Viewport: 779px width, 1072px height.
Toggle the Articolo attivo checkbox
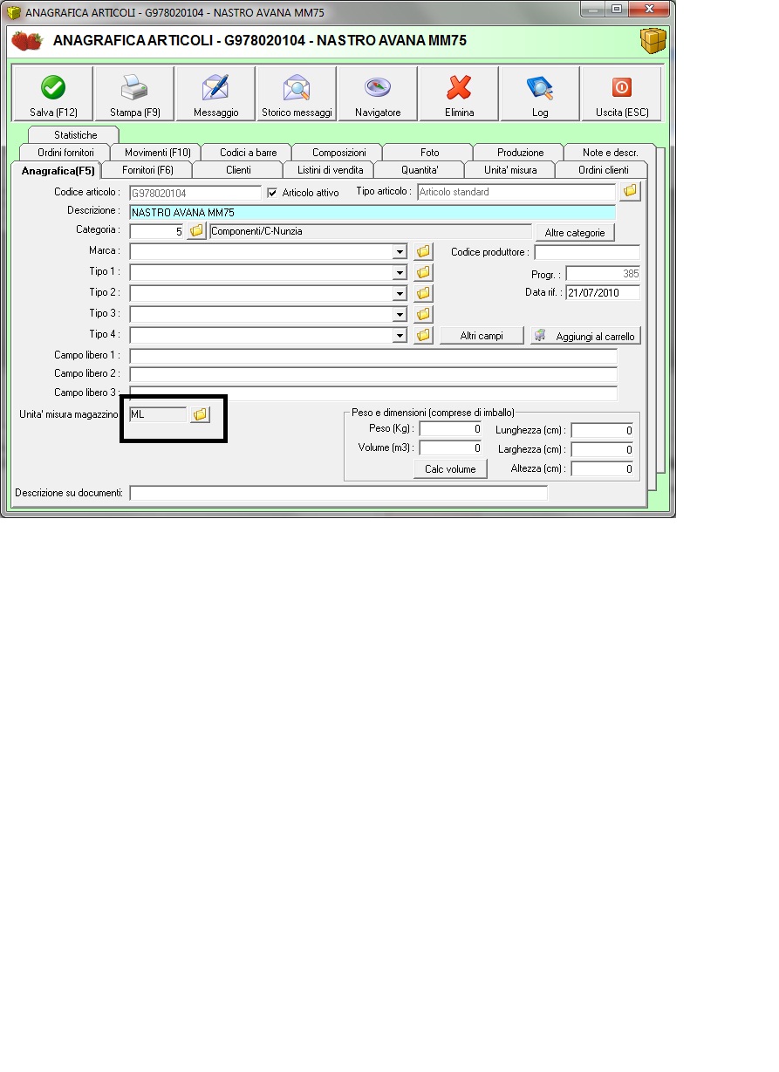pos(272,192)
